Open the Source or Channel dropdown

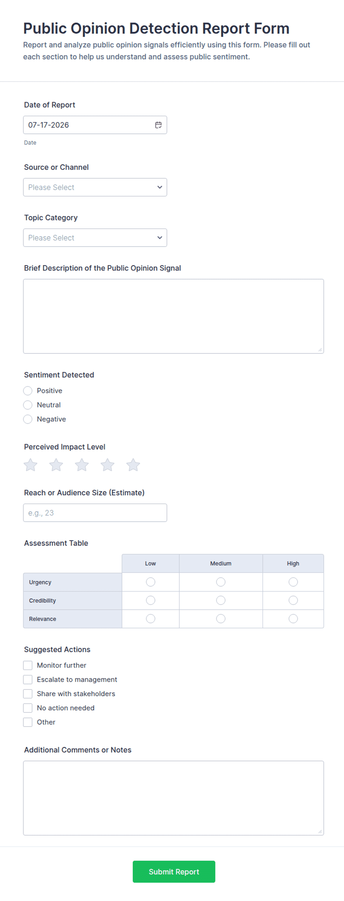click(x=95, y=187)
